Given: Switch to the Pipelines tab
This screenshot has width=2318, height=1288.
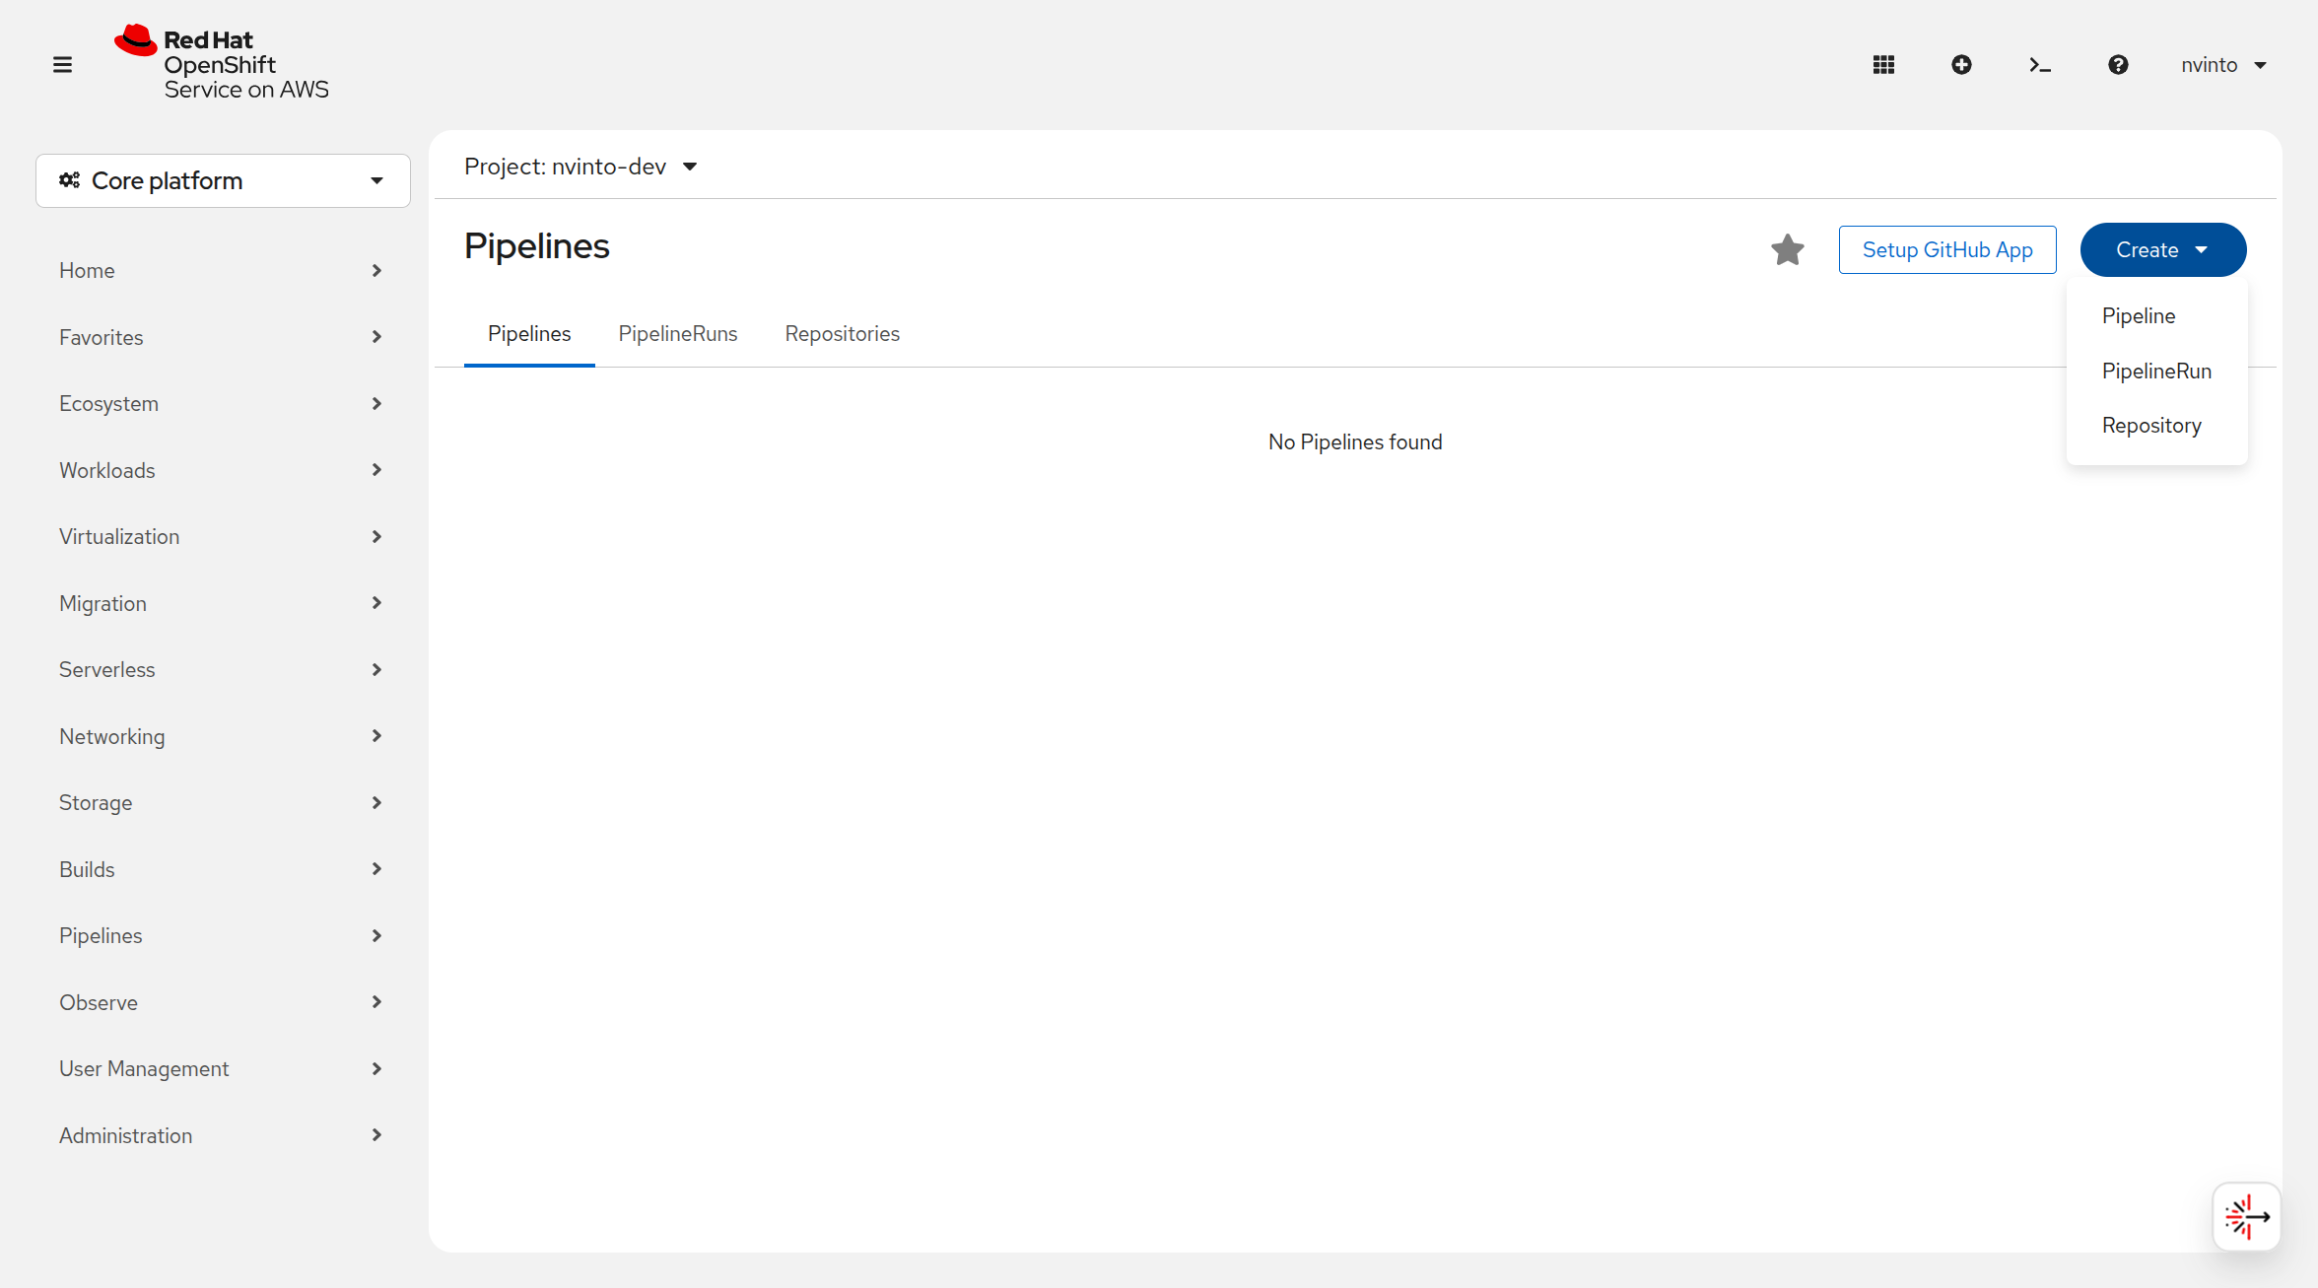Looking at the screenshot, I should pyautogui.click(x=529, y=334).
